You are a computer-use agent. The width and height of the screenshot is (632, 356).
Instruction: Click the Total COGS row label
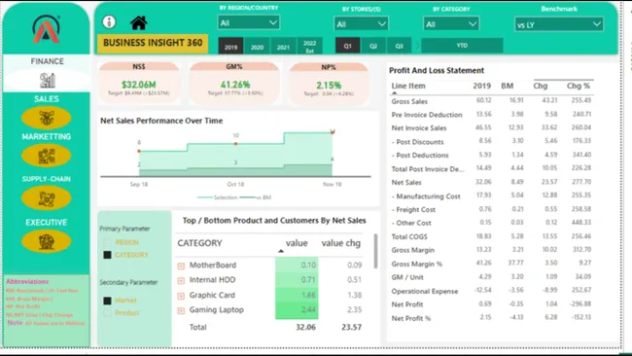[x=409, y=236]
